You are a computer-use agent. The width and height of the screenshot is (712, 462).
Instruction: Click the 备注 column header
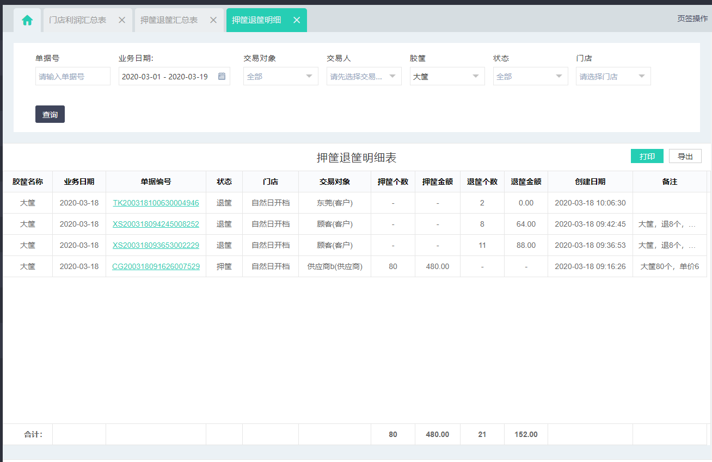click(670, 182)
